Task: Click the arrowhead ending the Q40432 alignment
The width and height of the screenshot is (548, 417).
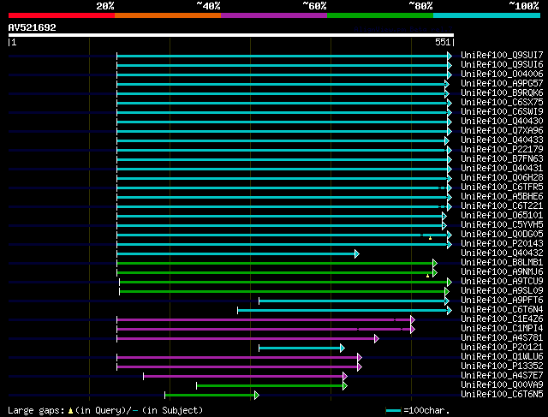Action: pyautogui.click(x=357, y=253)
